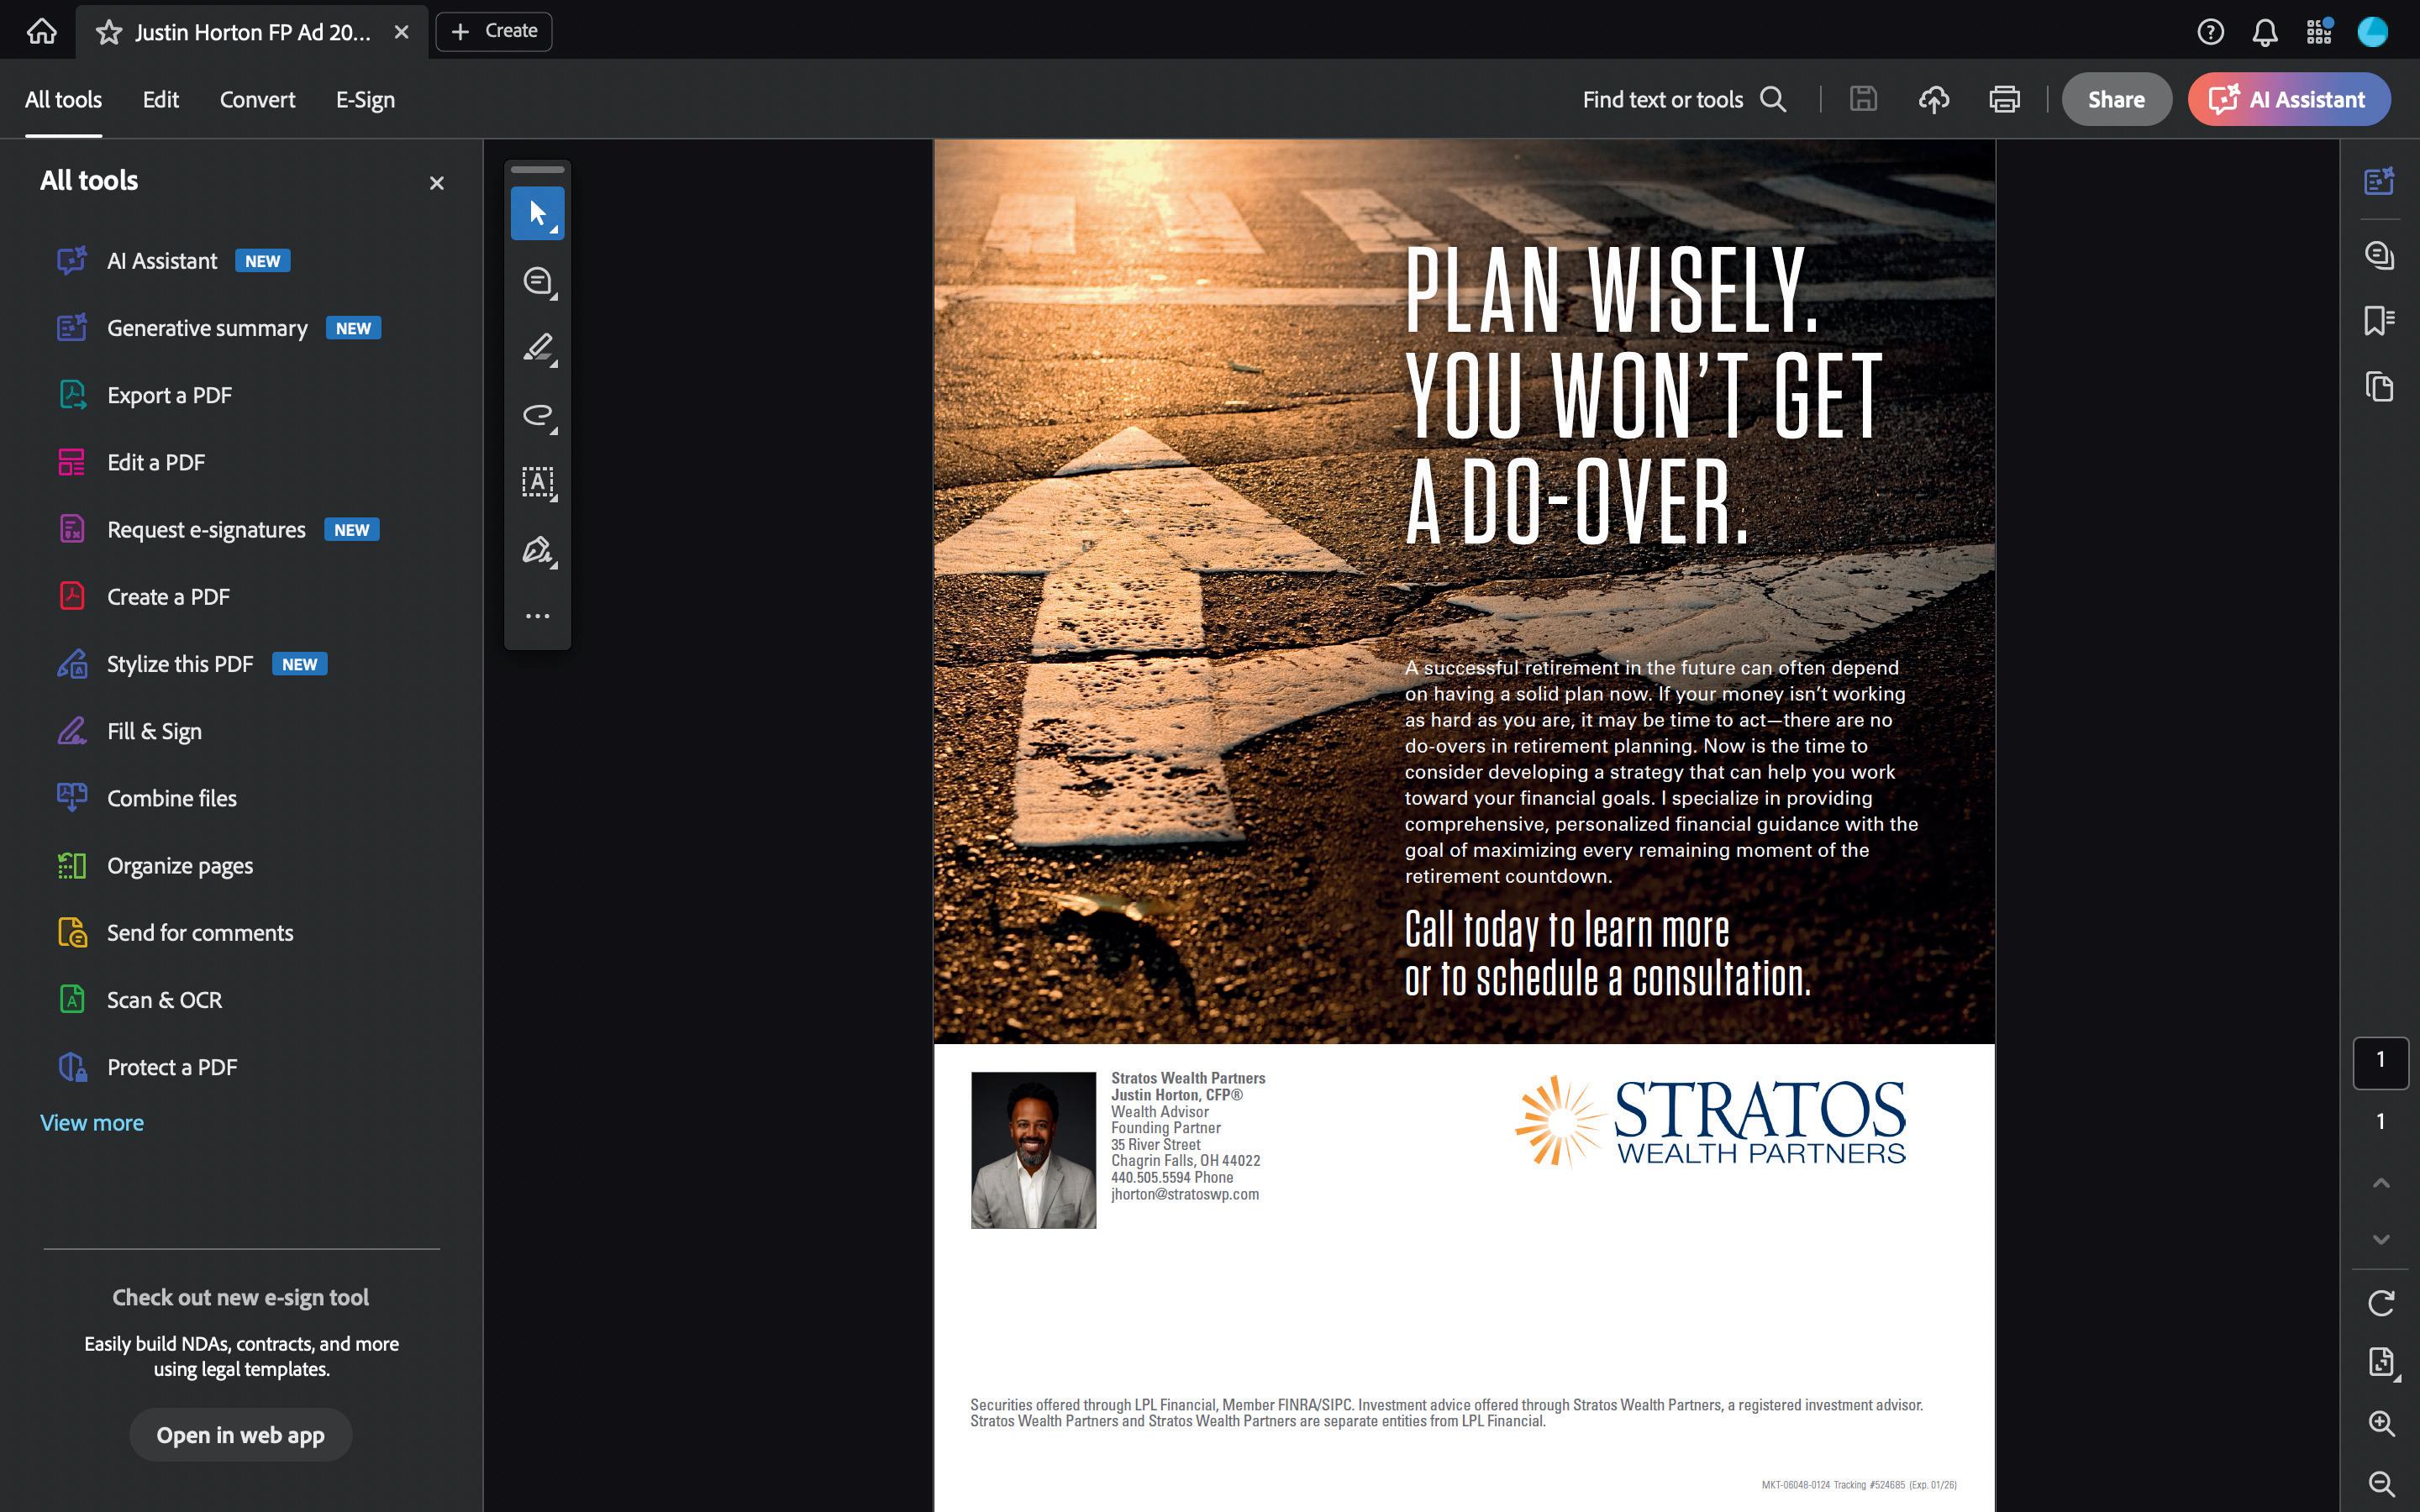Go to next page with down chevron

coord(2380,1239)
